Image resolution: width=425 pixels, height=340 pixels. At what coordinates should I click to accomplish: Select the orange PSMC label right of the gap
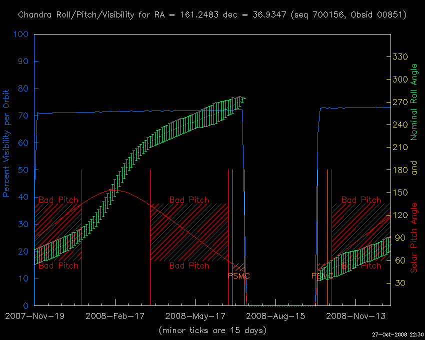(322, 275)
